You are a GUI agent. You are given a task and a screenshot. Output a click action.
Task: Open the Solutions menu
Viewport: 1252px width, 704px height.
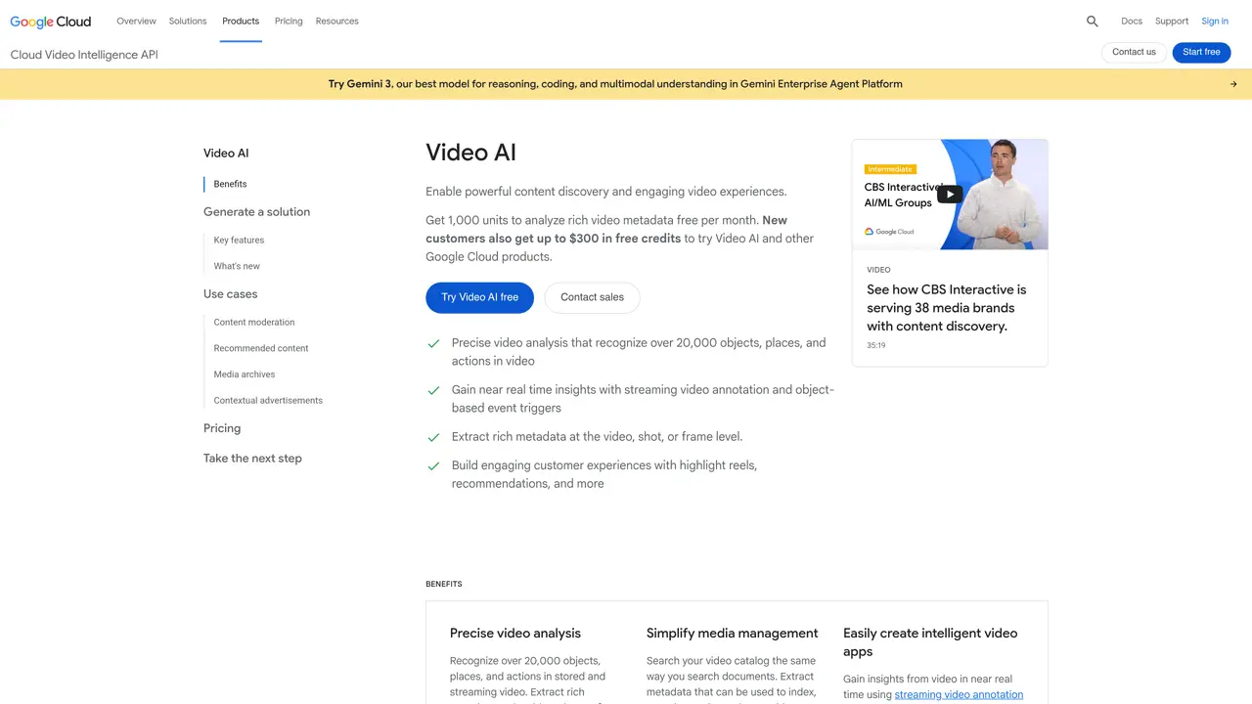(x=188, y=21)
